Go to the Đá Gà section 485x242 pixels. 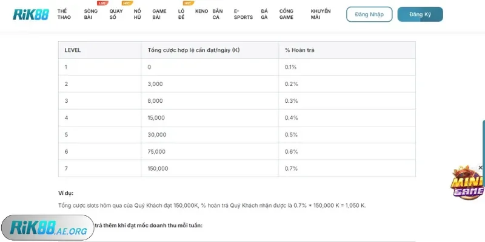click(264, 15)
